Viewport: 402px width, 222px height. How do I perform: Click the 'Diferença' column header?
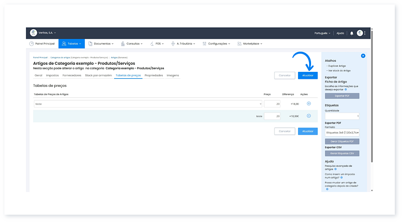pyautogui.click(x=288, y=94)
